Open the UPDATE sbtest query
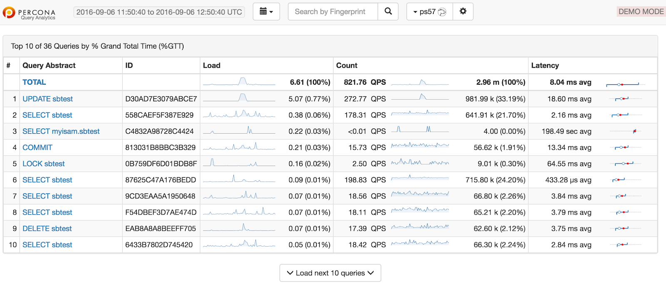The height and width of the screenshot is (286, 666). coord(47,99)
